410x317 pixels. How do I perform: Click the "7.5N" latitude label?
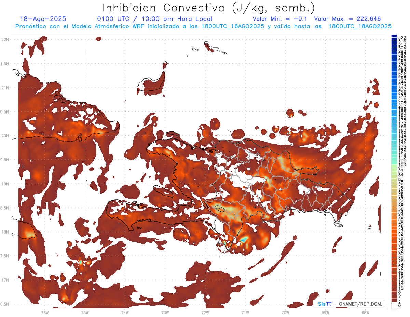click(x=5, y=256)
